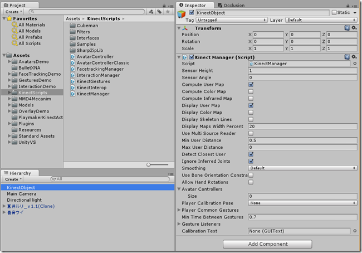This screenshot has width=362, height=253.
Task: Open the Tag dropdown
Action: coord(232,20)
